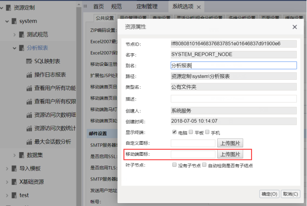Click the 资源访问次数统计 chart icon
Viewport: 307px width, 206px height.
[x=29, y=128]
